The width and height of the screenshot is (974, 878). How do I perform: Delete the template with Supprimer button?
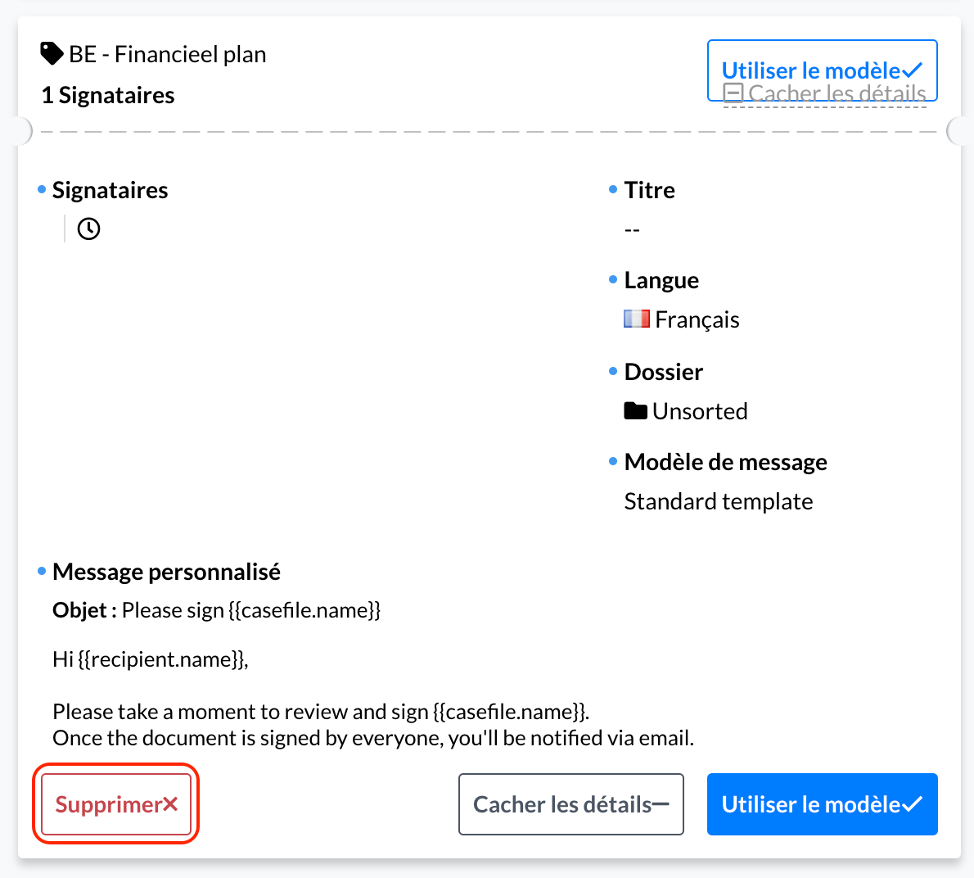[x=116, y=804]
